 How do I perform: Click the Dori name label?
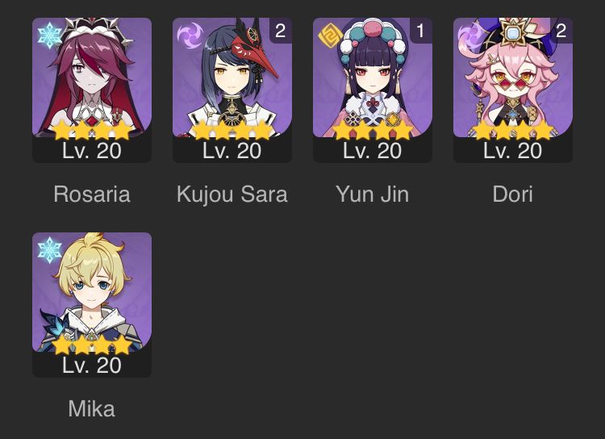[513, 194]
